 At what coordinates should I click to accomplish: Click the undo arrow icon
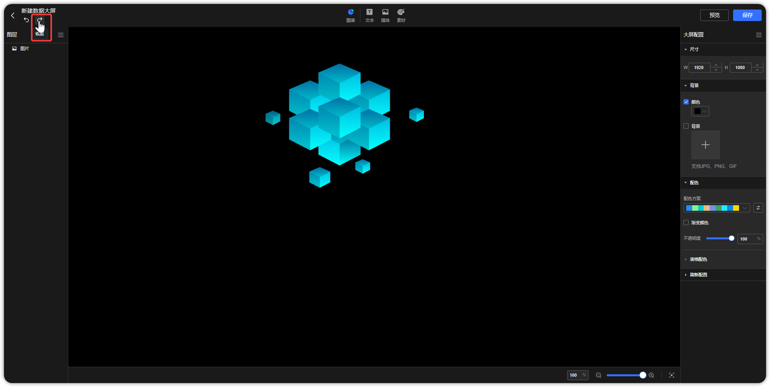26,20
